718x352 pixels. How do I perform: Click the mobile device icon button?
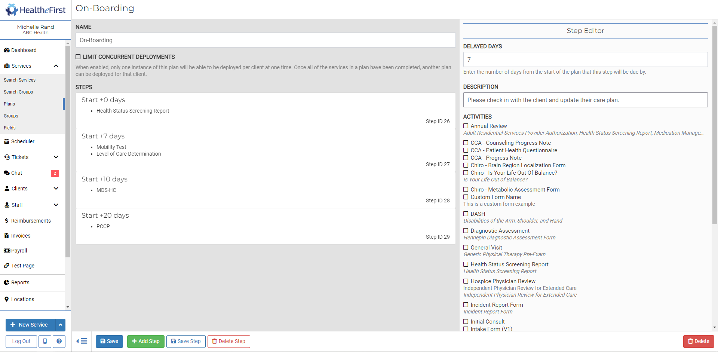(45, 341)
